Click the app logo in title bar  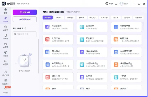point(4,4)
